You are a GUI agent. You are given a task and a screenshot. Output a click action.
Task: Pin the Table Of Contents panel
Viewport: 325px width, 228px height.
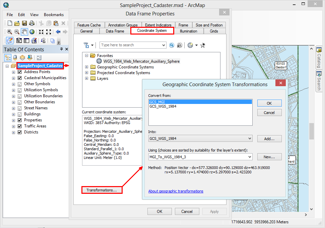(x=61, y=49)
